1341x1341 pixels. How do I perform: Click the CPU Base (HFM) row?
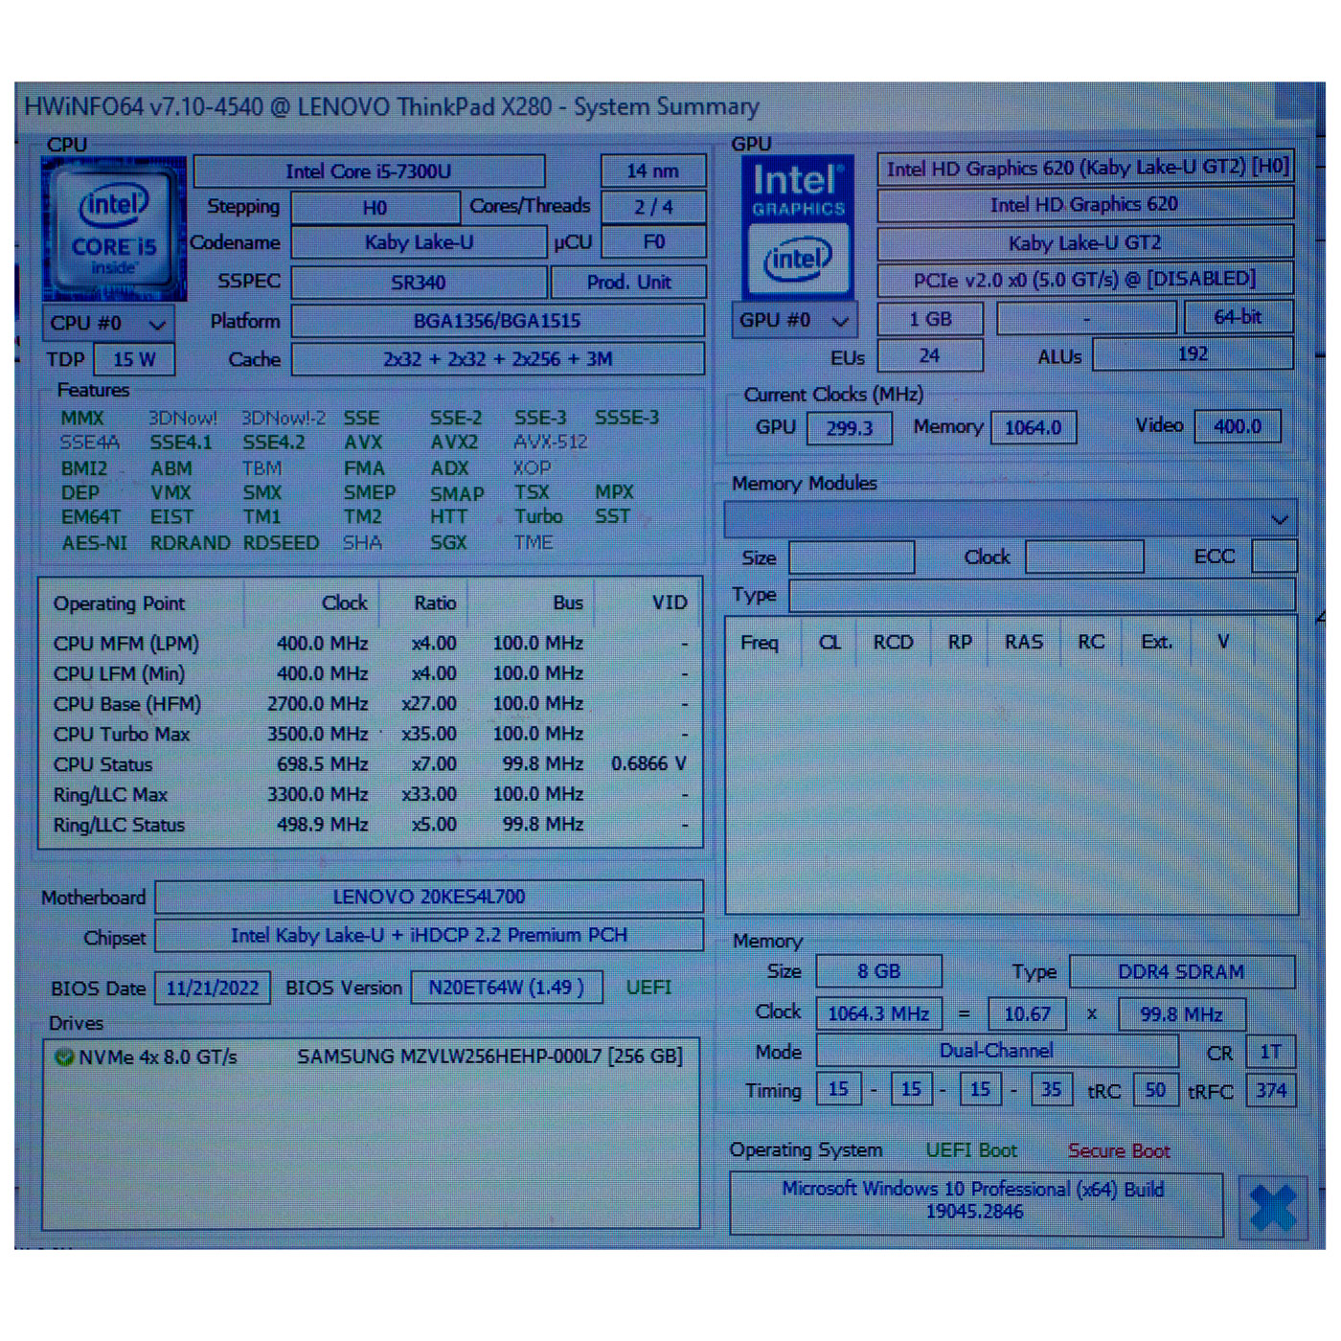click(x=370, y=704)
